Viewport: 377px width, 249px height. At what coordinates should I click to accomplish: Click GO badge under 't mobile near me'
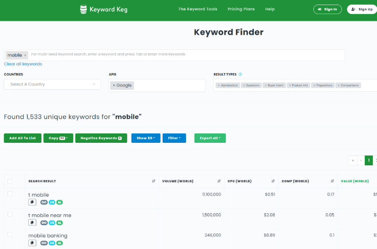point(44,223)
